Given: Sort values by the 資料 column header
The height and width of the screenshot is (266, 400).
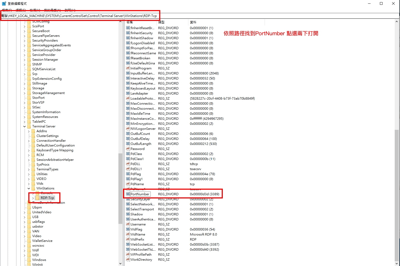Looking at the screenshot, I should [x=193, y=22].
